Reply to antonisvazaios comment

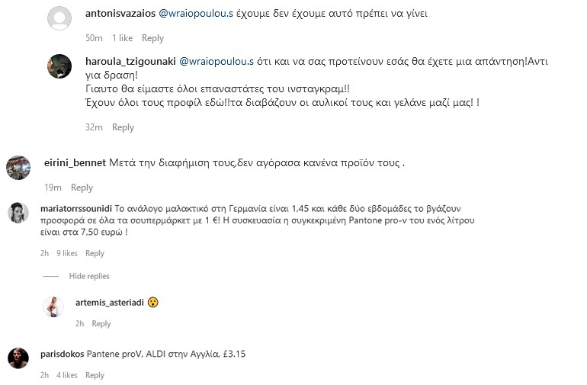[152, 38]
